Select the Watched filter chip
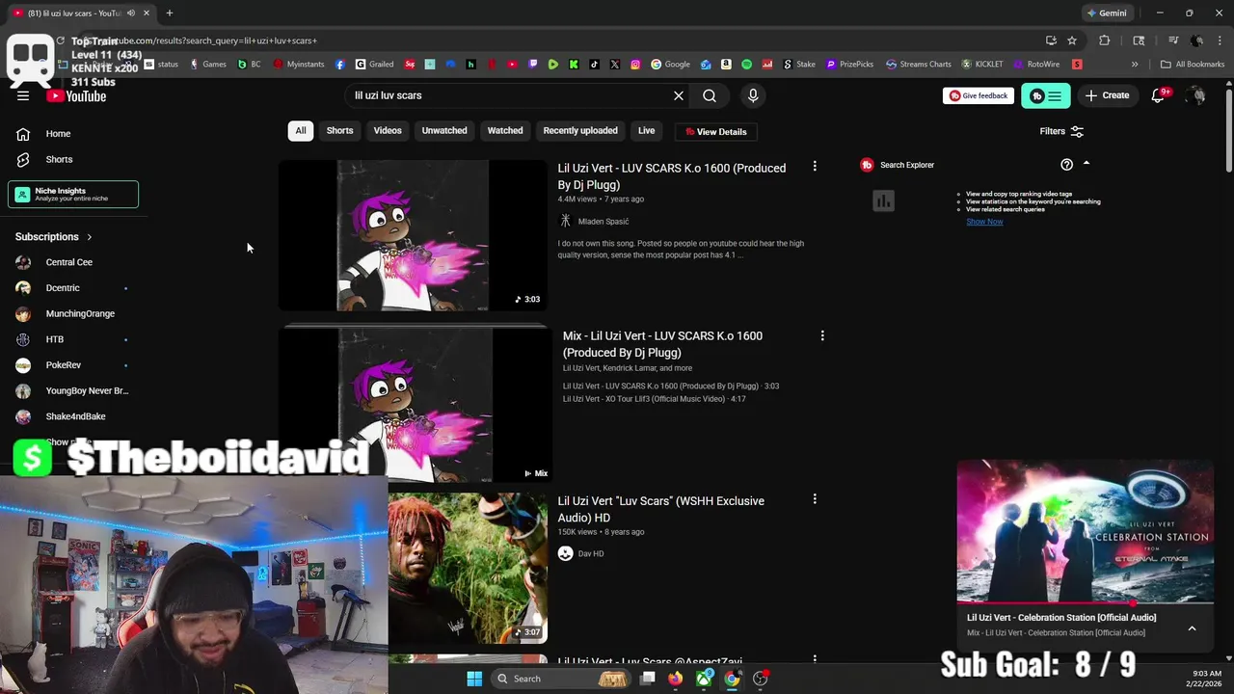The height and width of the screenshot is (694, 1234). pos(505,131)
